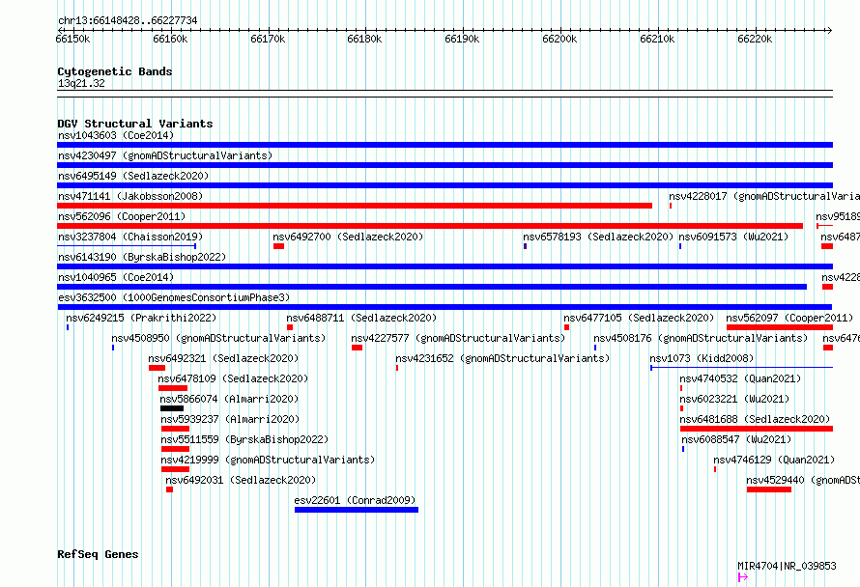Select the chr13:66148428..66227734 position label
860x587 pixels.
point(128,20)
